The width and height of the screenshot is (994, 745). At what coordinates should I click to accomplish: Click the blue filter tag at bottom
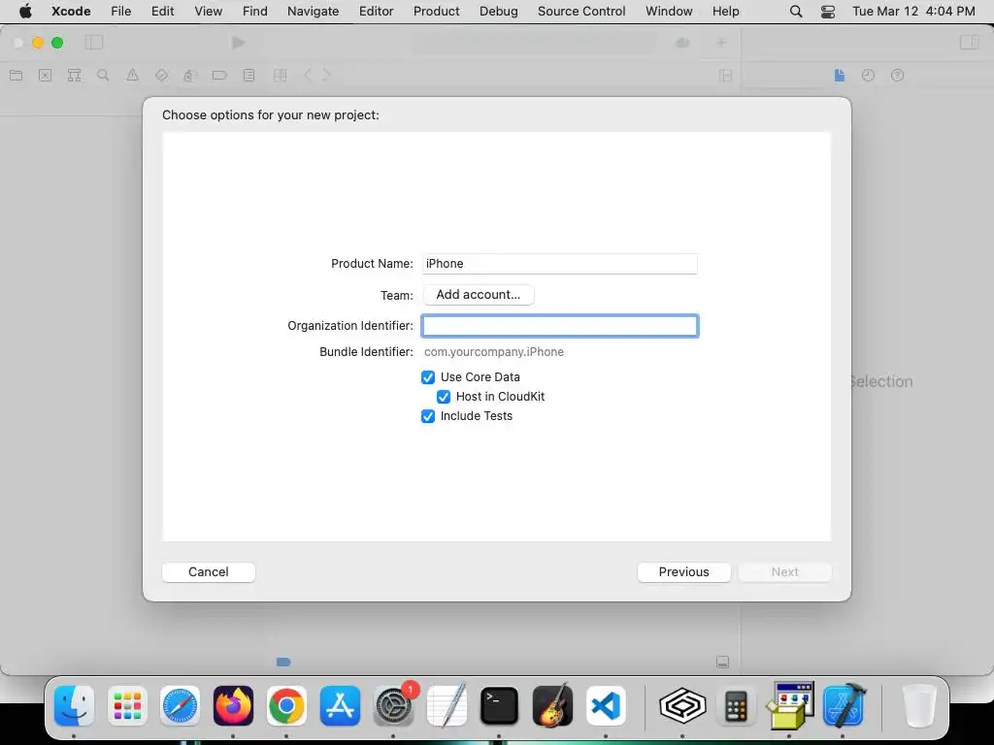click(x=283, y=663)
